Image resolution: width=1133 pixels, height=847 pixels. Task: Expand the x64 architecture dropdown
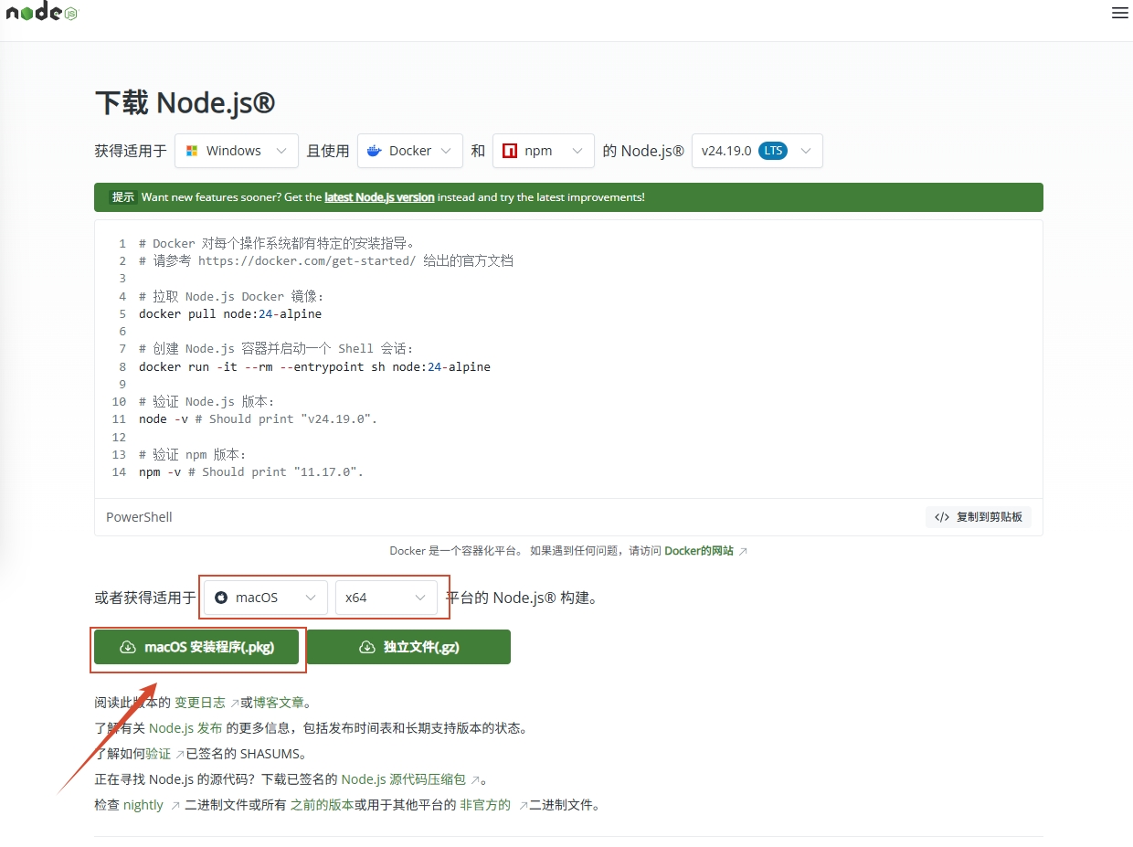click(x=386, y=598)
